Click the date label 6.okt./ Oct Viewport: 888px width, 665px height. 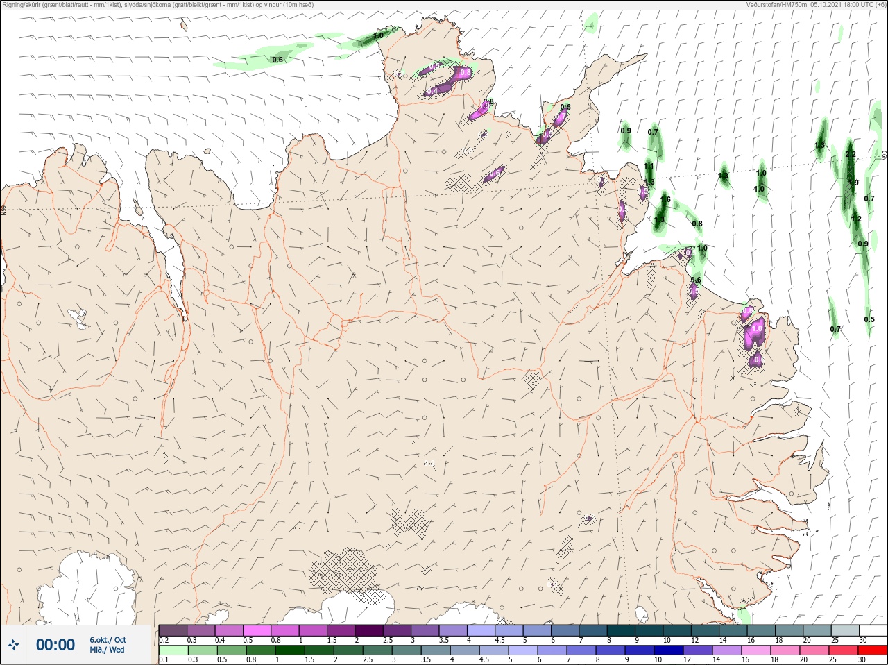point(108,640)
